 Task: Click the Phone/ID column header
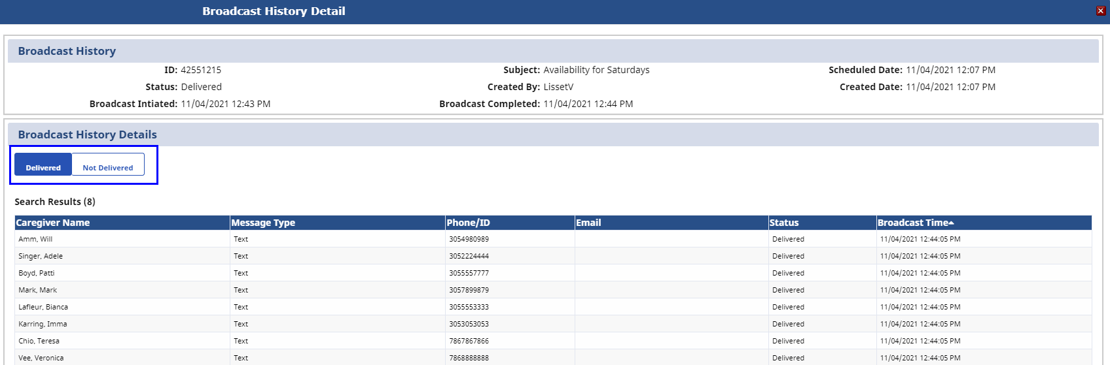(x=468, y=223)
